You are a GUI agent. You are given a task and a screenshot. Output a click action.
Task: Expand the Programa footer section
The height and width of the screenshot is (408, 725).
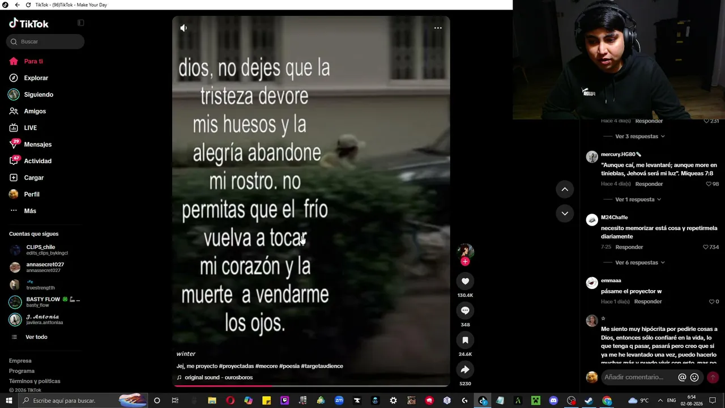pos(22,371)
